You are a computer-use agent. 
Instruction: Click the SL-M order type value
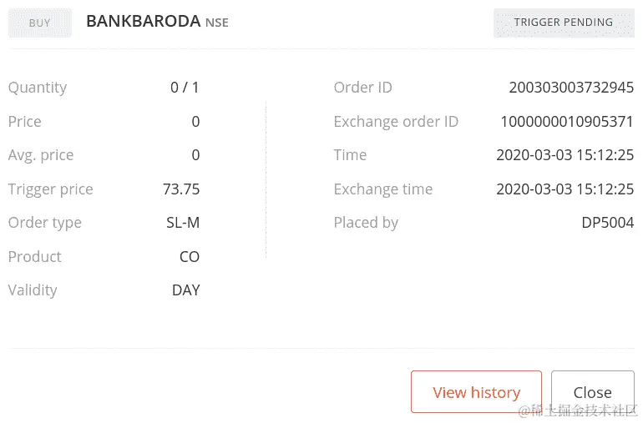pos(183,223)
